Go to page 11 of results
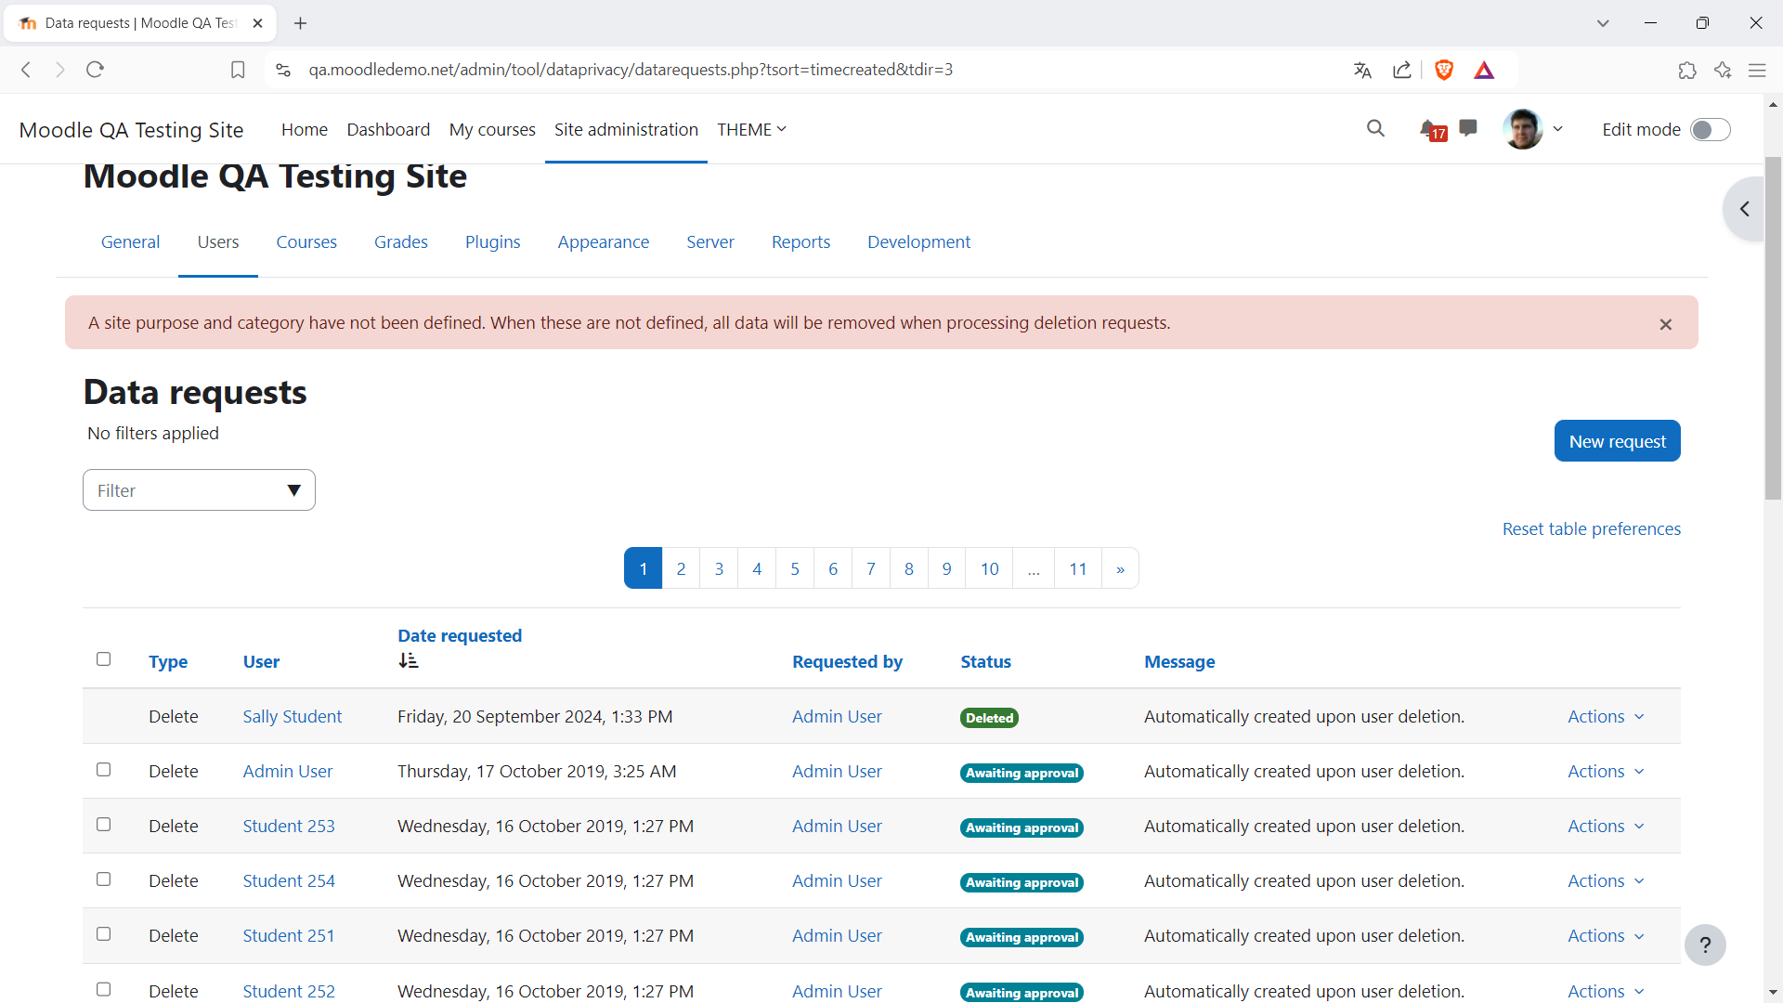 pos(1077,568)
